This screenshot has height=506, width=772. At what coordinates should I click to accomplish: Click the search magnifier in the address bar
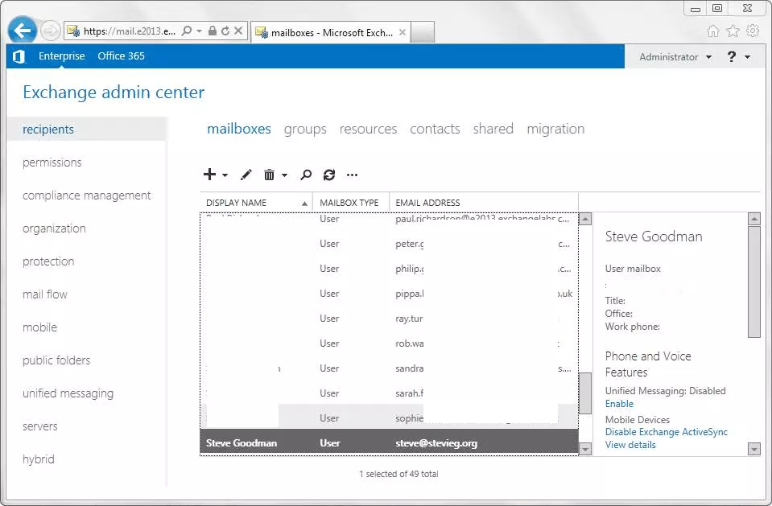[187, 31]
